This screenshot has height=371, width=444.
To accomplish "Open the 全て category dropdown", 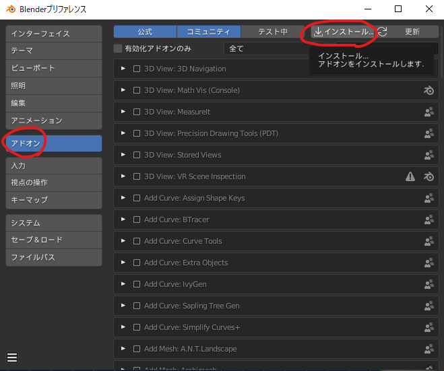I will coord(276,48).
